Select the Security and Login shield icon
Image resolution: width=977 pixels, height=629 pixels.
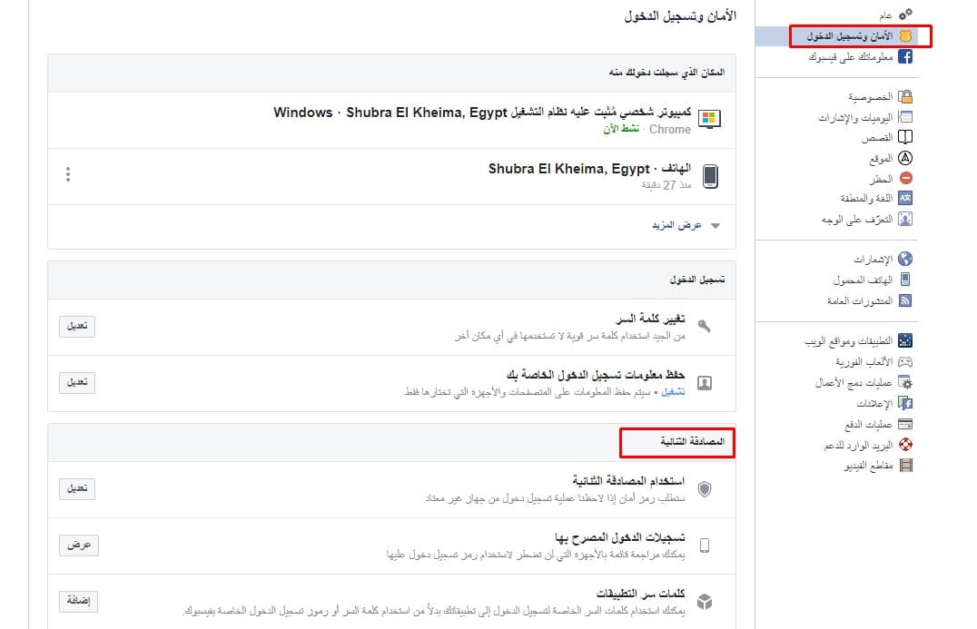point(905,36)
